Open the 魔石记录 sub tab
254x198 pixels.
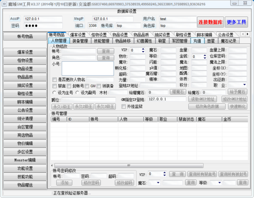[229, 41]
